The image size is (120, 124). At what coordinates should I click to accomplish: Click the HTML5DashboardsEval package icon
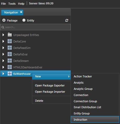tap(10, 67)
